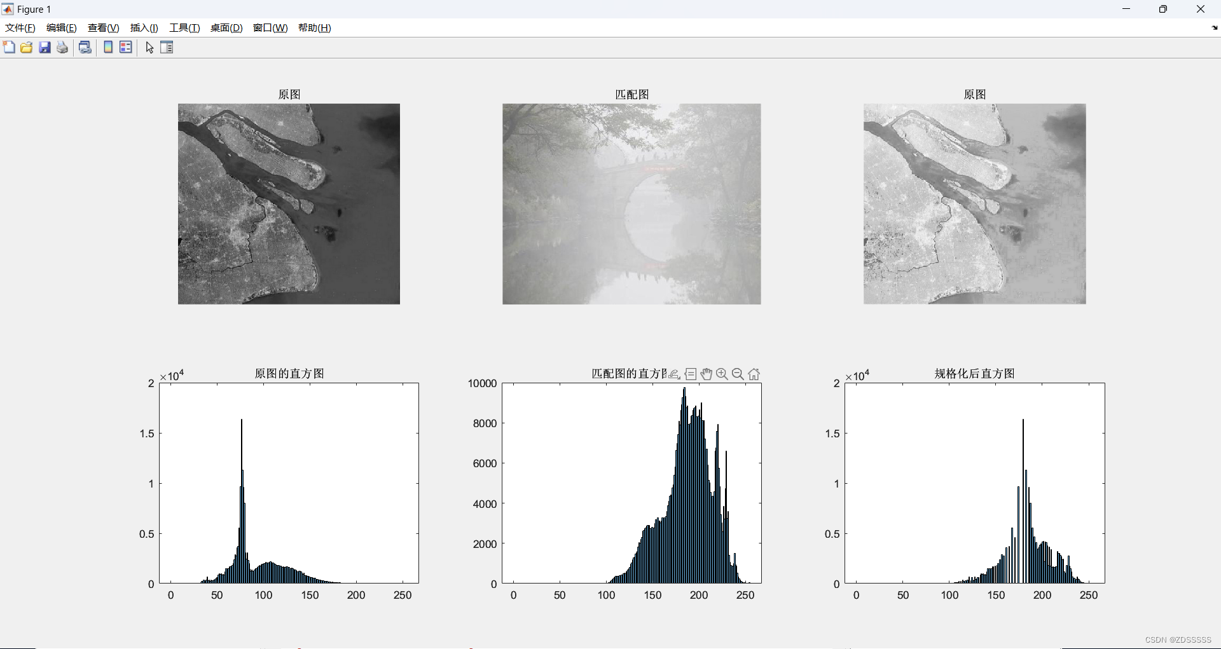The height and width of the screenshot is (649, 1221).
Task: Open the 查看(V) menu
Action: pyautogui.click(x=103, y=27)
